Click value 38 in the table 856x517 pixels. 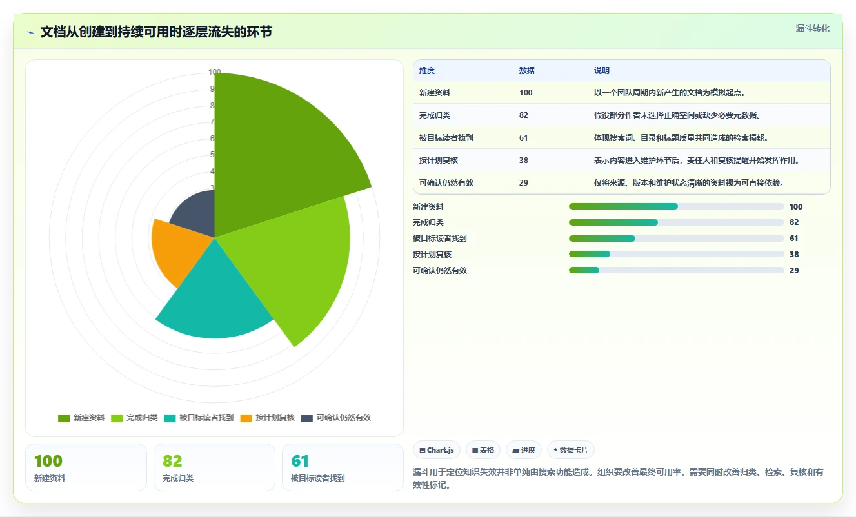[524, 161]
